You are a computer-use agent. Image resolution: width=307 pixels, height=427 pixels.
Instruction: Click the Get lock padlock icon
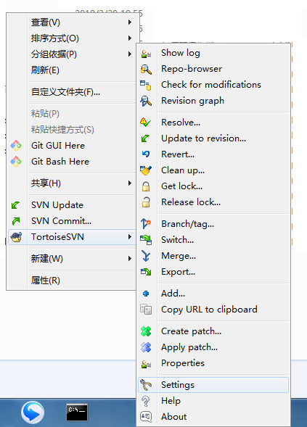pos(146,186)
